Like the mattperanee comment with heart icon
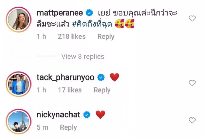This screenshot has width=205, height=138. click(192, 18)
